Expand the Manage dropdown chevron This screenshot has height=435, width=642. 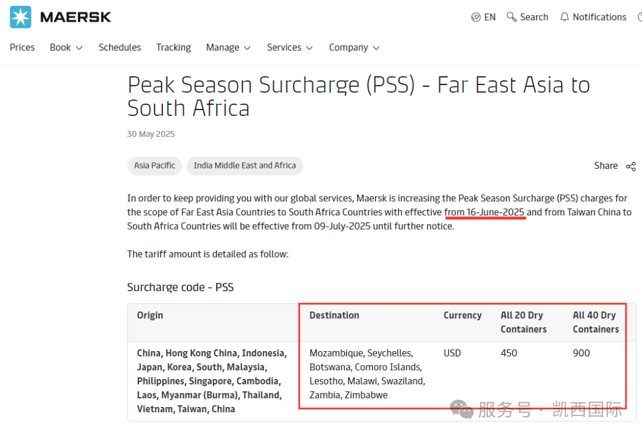(x=247, y=48)
